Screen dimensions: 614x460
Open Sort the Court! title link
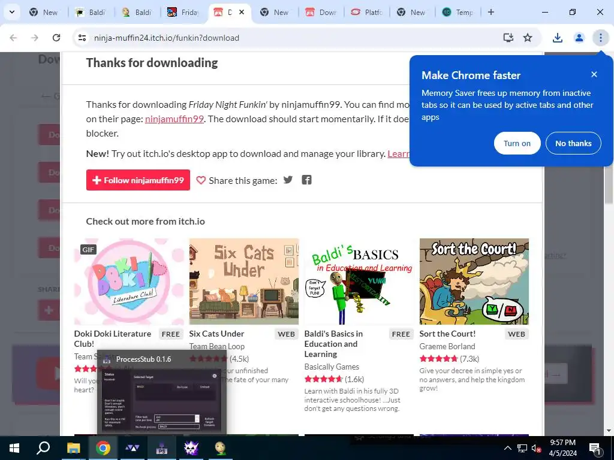[447, 334]
